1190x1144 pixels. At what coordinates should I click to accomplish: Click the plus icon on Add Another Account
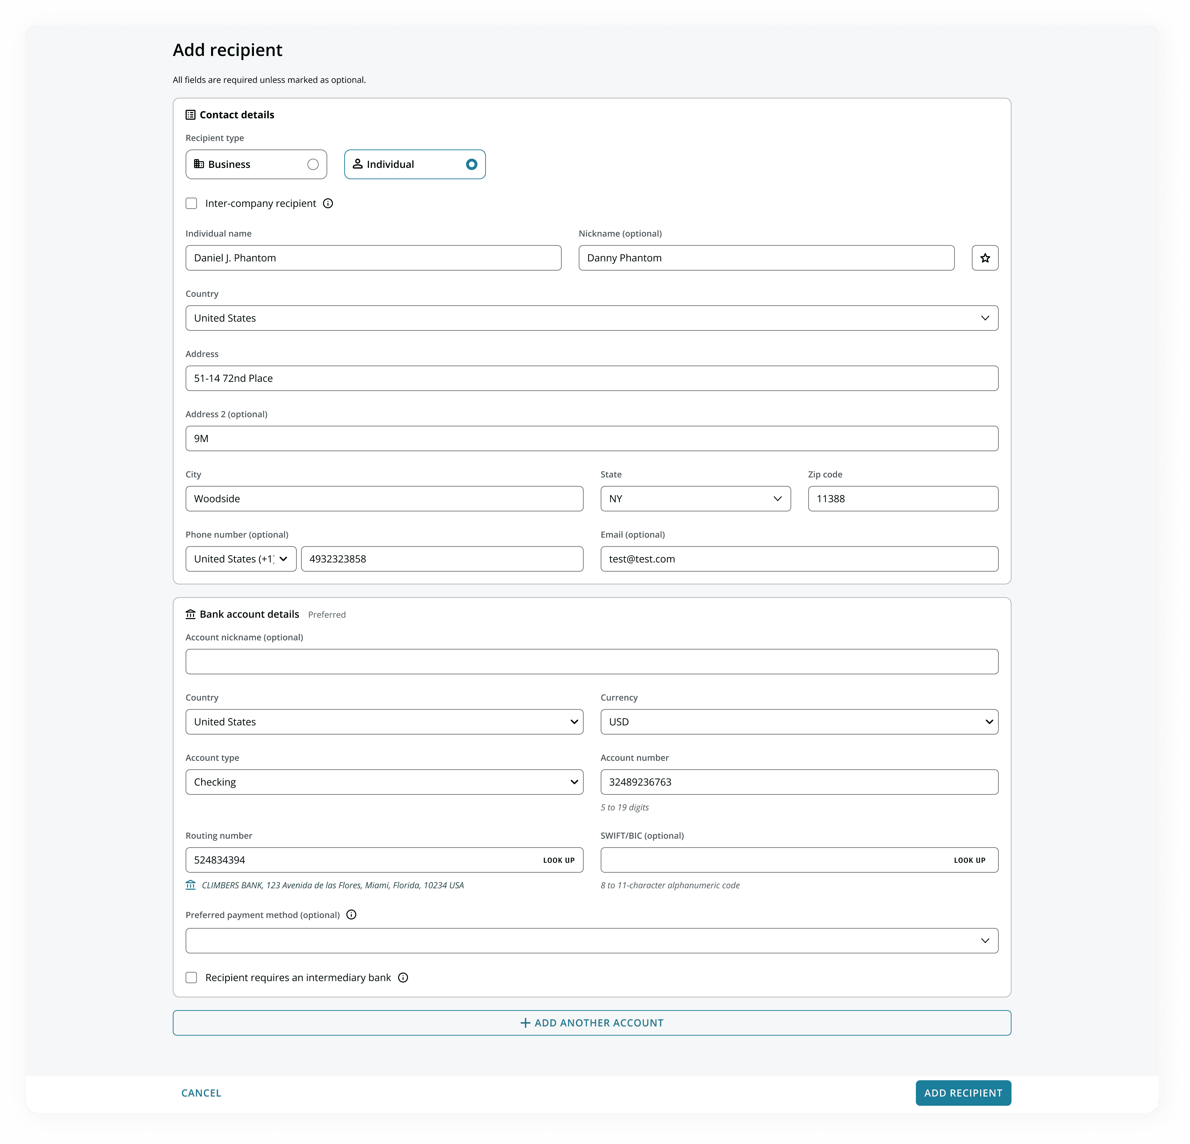525,1023
